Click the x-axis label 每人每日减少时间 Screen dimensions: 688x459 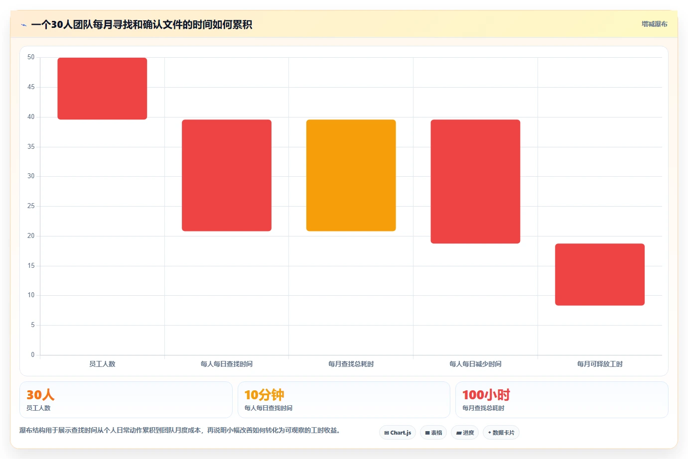coord(475,364)
